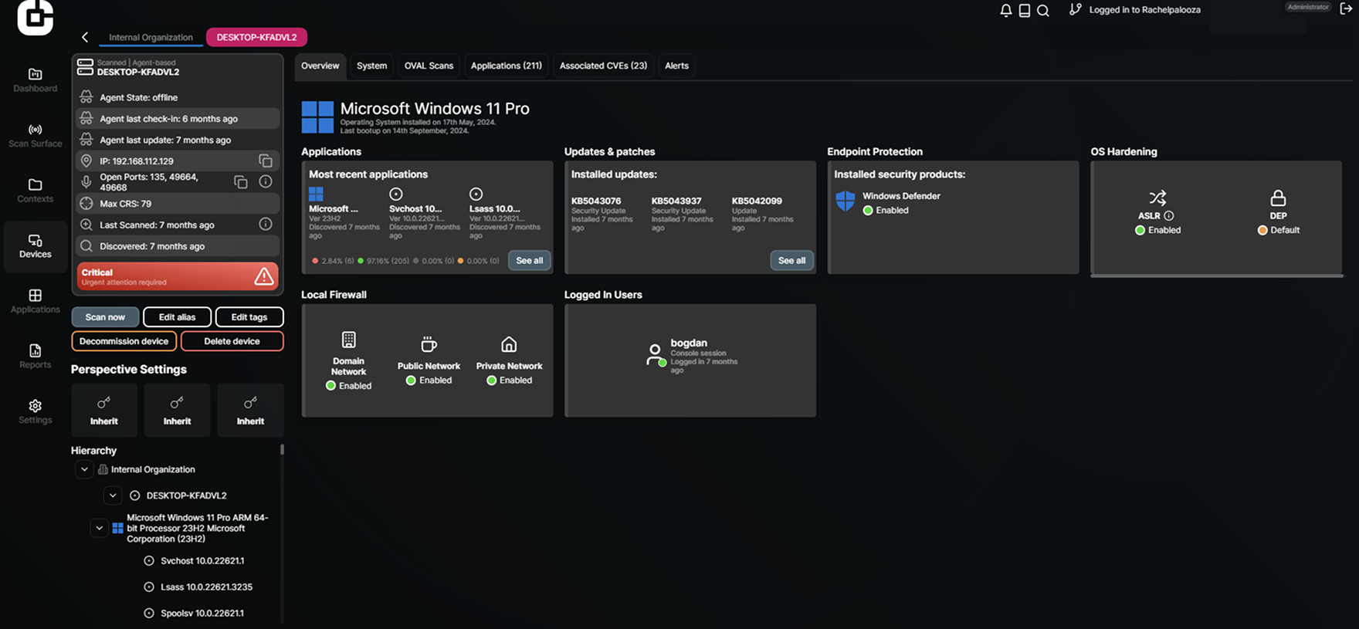1359x629 pixels.
Task: Collapse DESKTOP-KFADVL2 hierarchy node
Action: coord(113,495)
